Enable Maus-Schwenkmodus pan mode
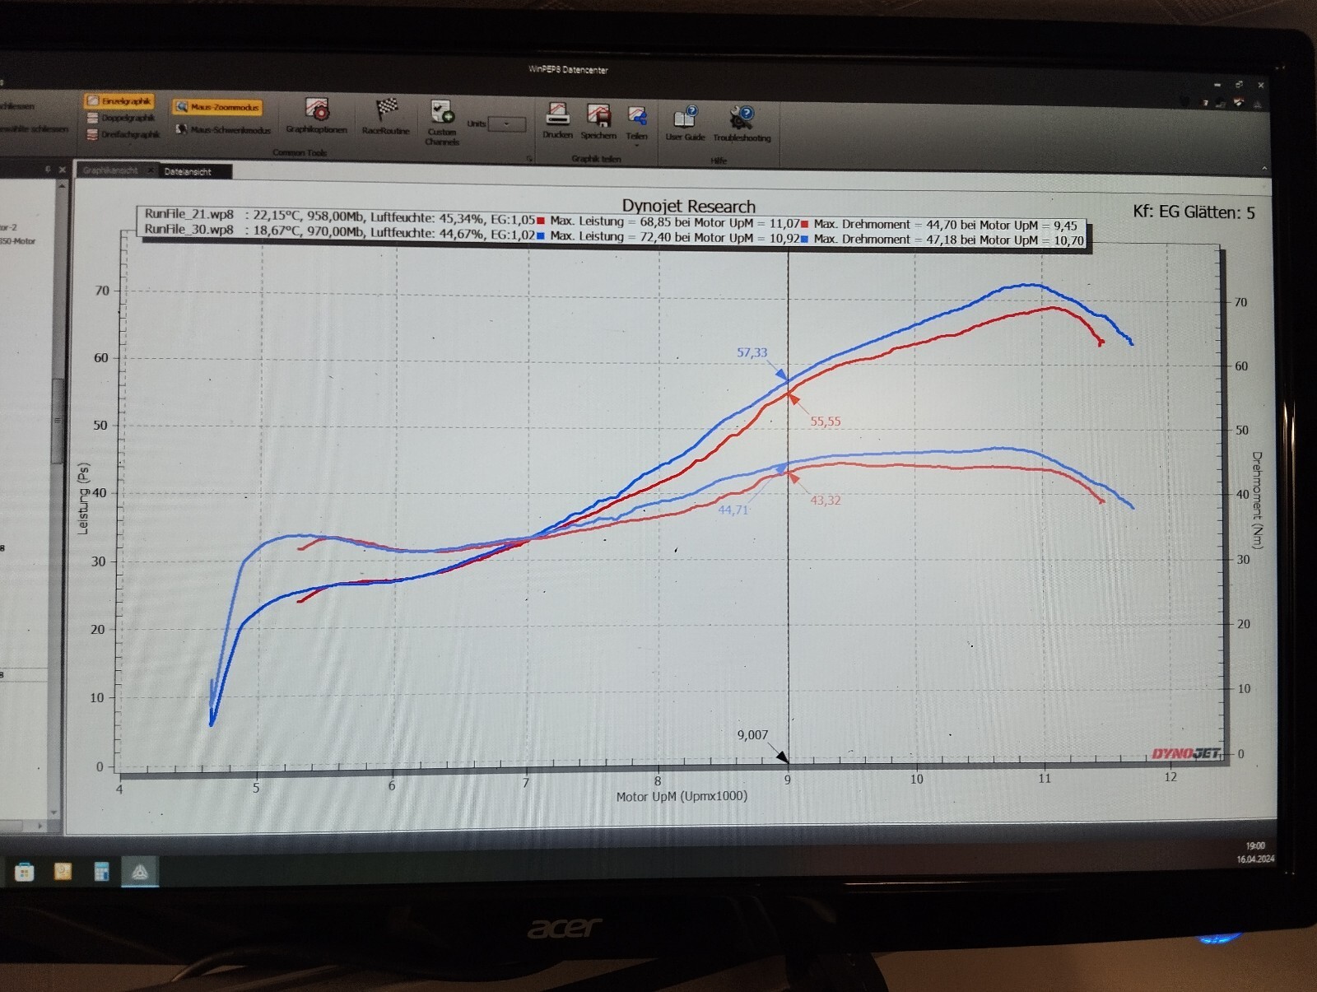 tap(222, 130)
